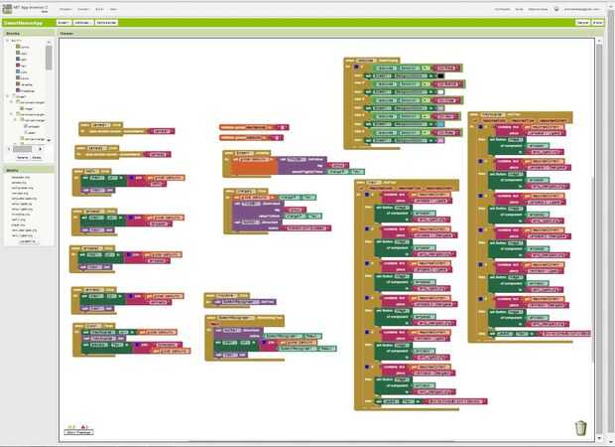Click the black color swatch block
This screenshot has height=447, width=615.
[x=440, y=76]
